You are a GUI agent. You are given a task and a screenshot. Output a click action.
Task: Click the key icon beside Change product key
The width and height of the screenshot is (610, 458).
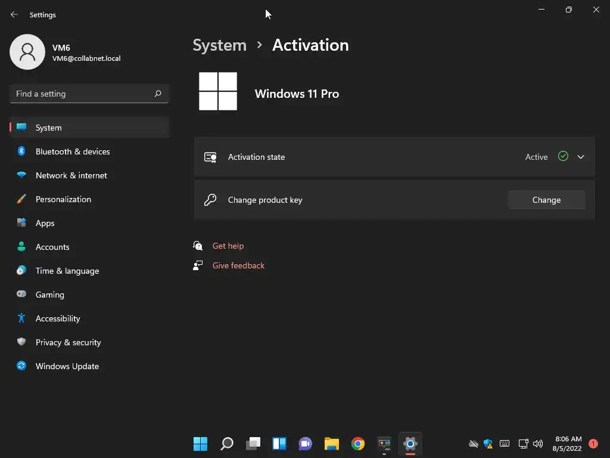click(210, 200)
